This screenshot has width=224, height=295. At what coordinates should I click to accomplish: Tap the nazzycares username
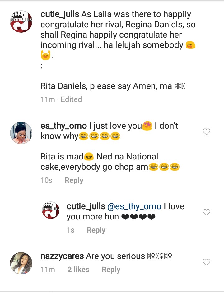click(x=62, y=256)
